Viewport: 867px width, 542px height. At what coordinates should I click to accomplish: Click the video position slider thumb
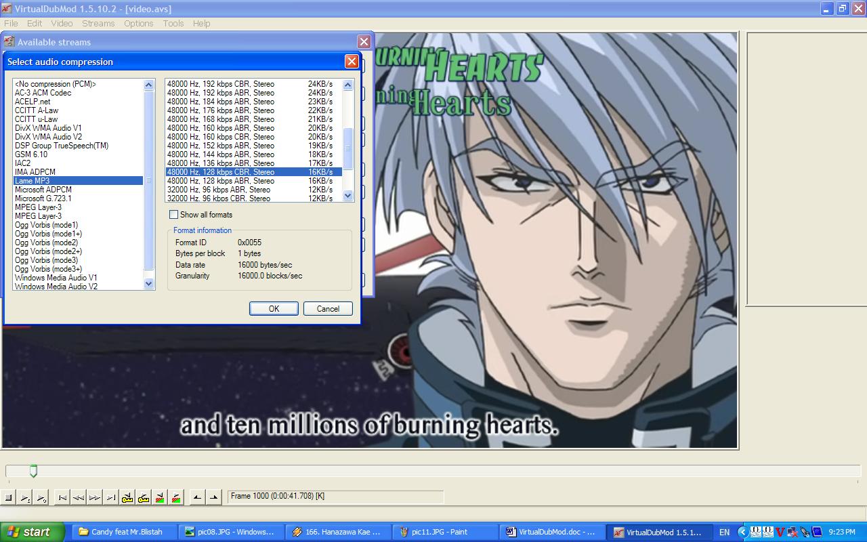pos(33,471)
